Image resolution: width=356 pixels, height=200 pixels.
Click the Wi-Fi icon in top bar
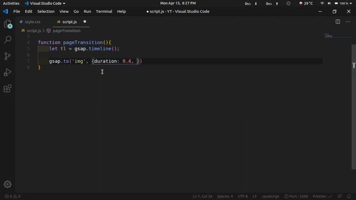[322, 3]
